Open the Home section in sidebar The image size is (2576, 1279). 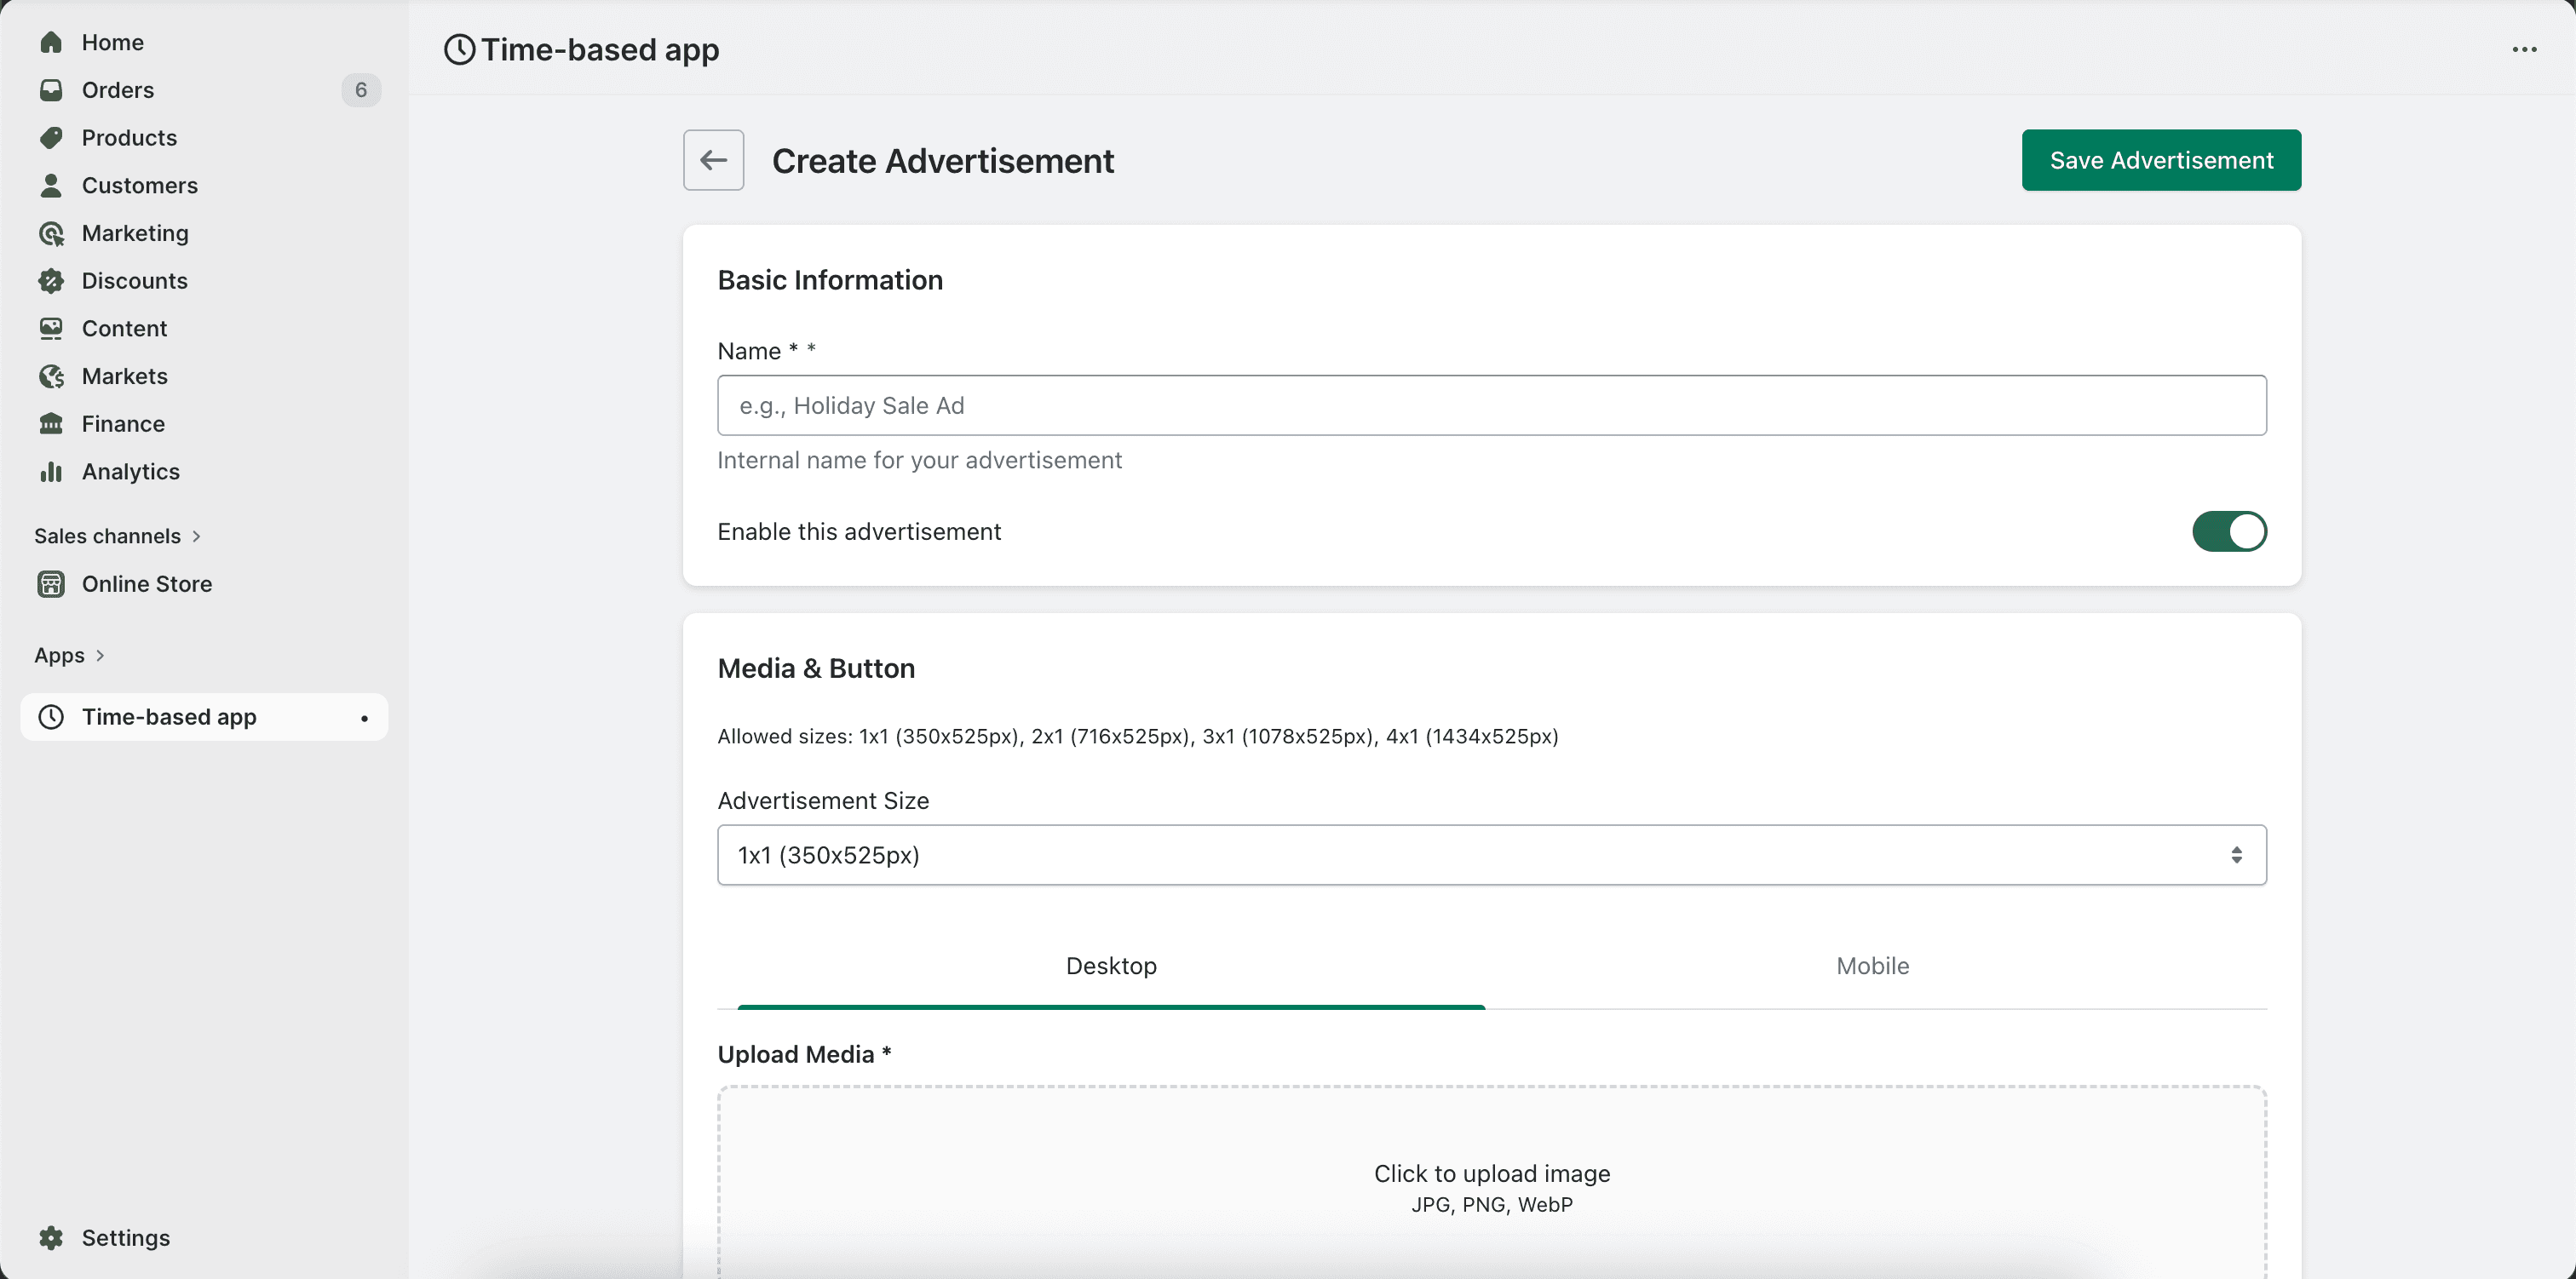click(113, 42)
